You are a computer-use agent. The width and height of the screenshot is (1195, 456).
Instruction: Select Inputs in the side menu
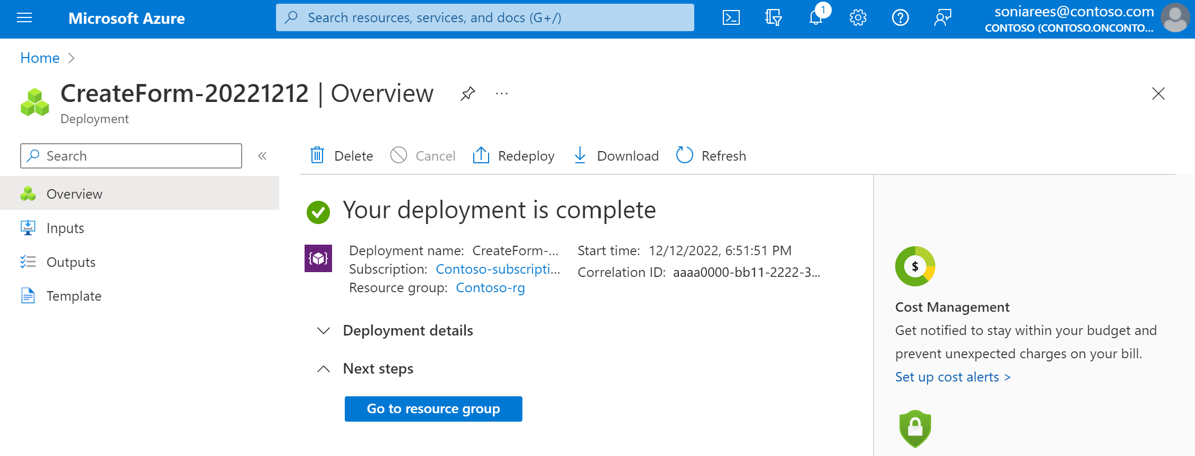coord(65,228)
